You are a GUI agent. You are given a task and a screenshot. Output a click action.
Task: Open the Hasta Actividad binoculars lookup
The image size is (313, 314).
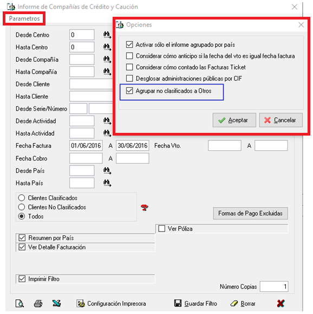pyautogui.click(x=107, y=133)
